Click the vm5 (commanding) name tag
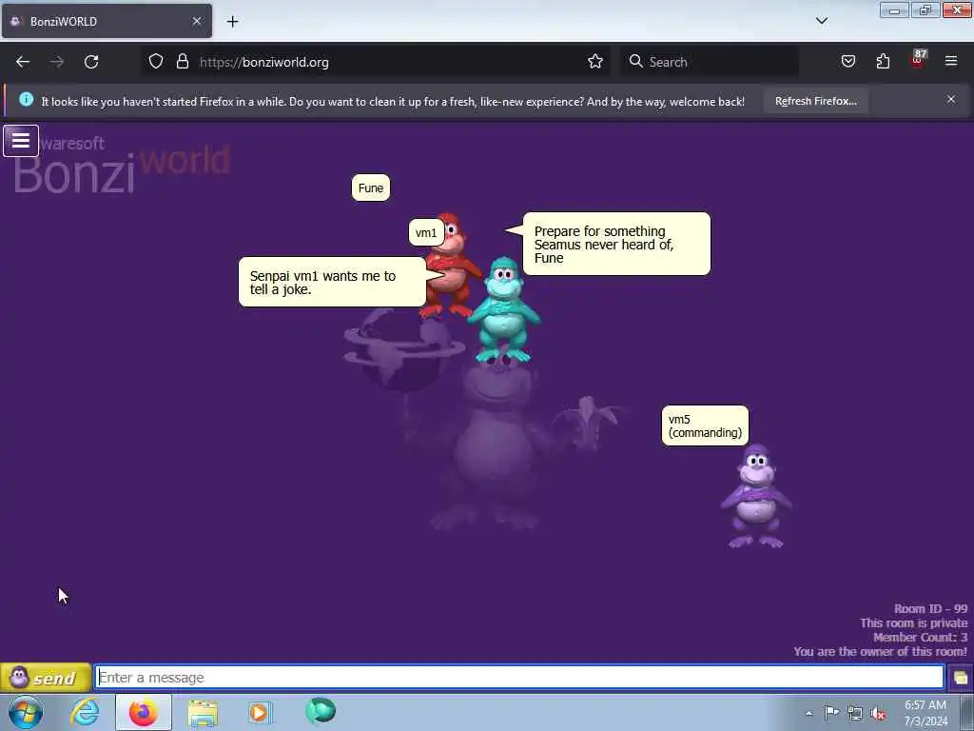This screenshot has height=731, width=974. click(705, 425)
